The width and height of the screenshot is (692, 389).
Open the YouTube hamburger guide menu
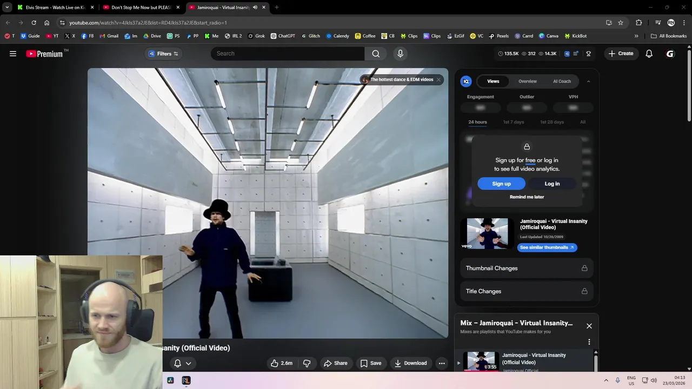(x=13, y=53)
